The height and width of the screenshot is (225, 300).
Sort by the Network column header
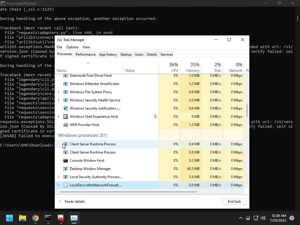coord(233,68)
